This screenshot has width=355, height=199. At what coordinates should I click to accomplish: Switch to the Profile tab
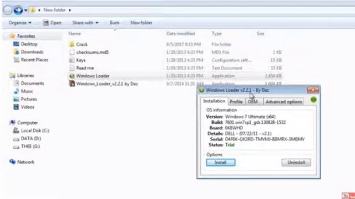(236, 102)
